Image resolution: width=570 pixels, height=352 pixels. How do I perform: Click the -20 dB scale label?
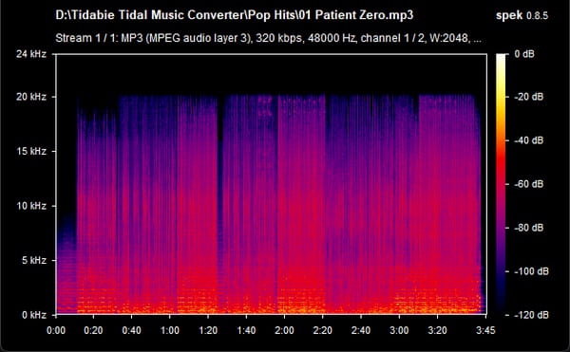click(x=529, y=97)
